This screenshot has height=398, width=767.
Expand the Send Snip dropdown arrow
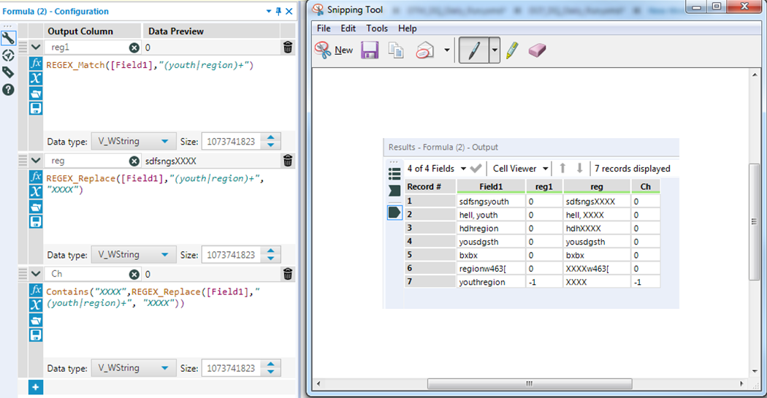pyautogui.click(x=446, y=50)
